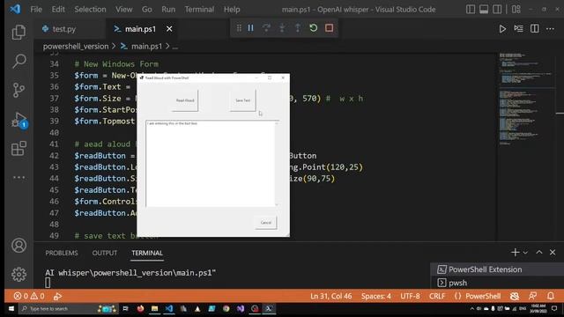The height and width of the screenshot is (317, 564).
Task: Open the Terminal menu
Action: tap(200, 10)
